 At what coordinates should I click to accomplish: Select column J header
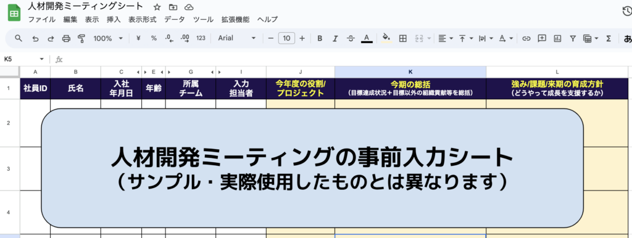tap(301, 72)
